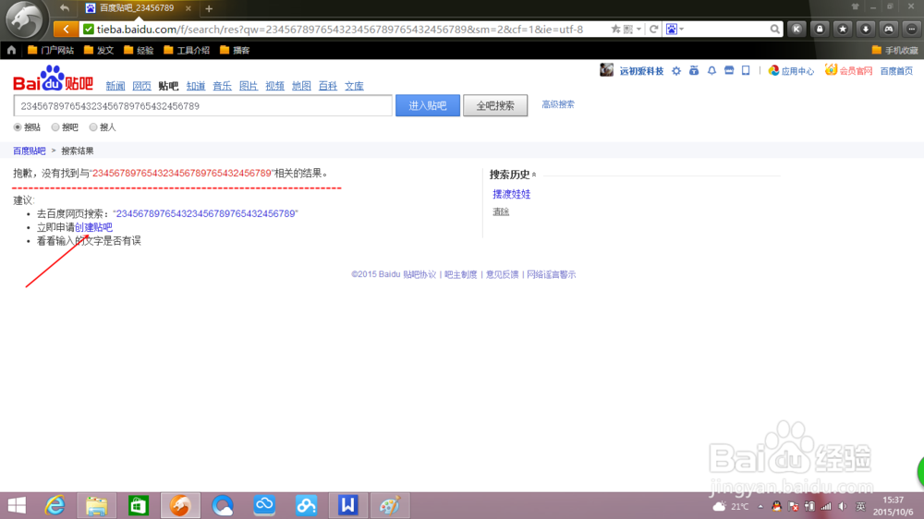The image size is (924, 519).
Task: Click 清除 to clear search history
Action: pos(501,211)
